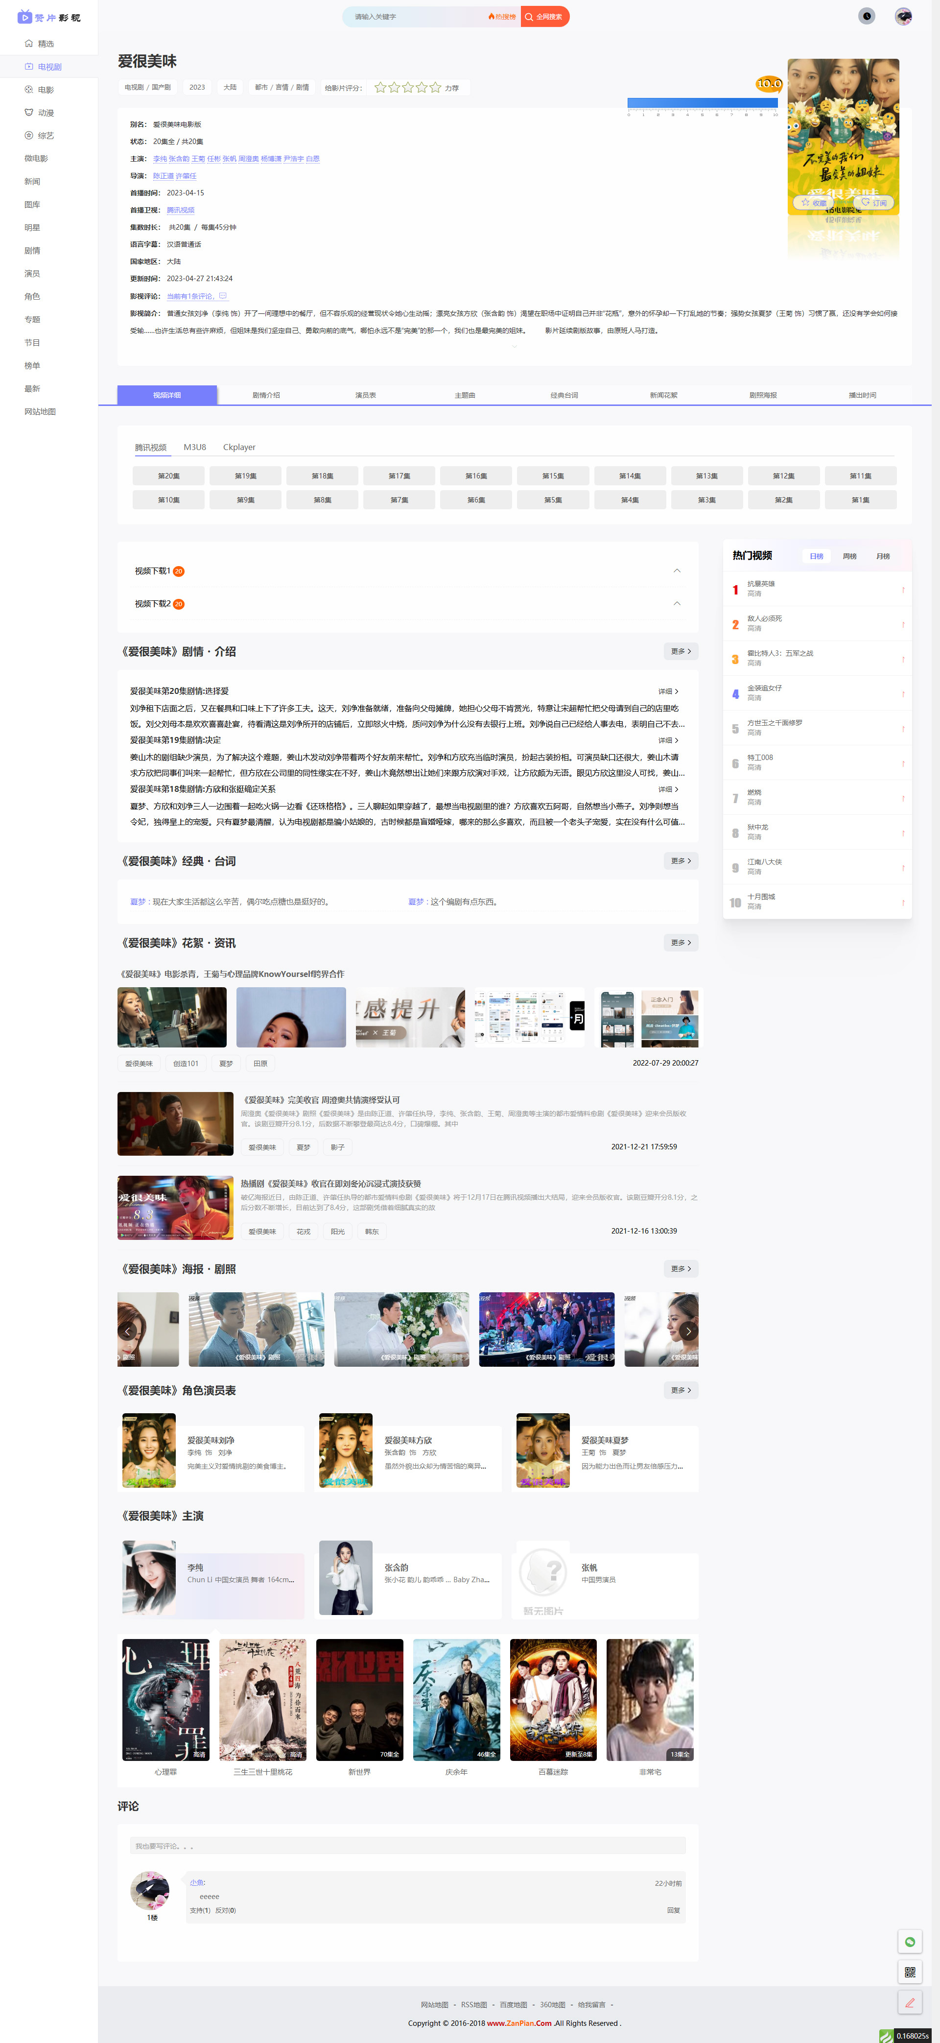The image size is (940, 2043).
Task: Play episode 第20集
Action: pos(168,476)
